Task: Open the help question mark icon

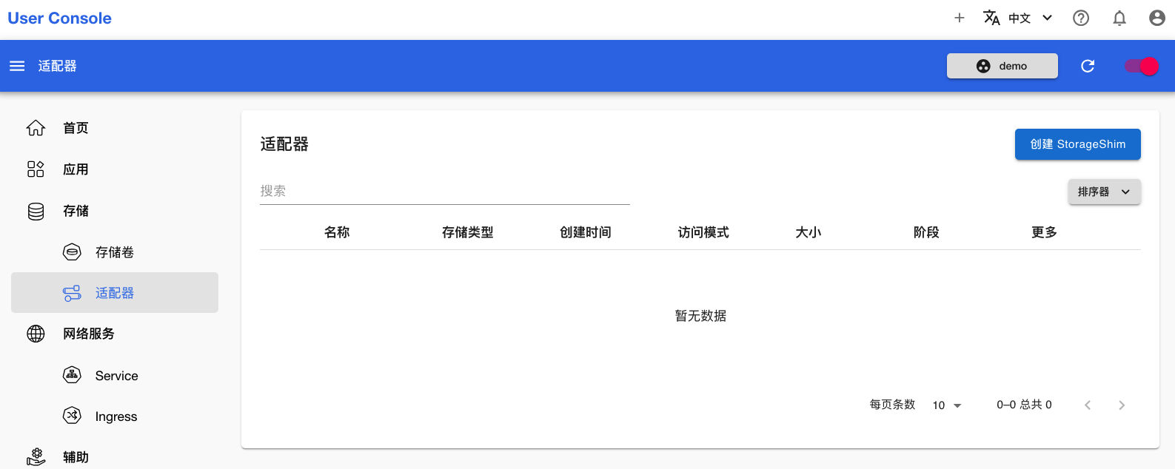Action: pyautogui.click(x=1081, y=18)
